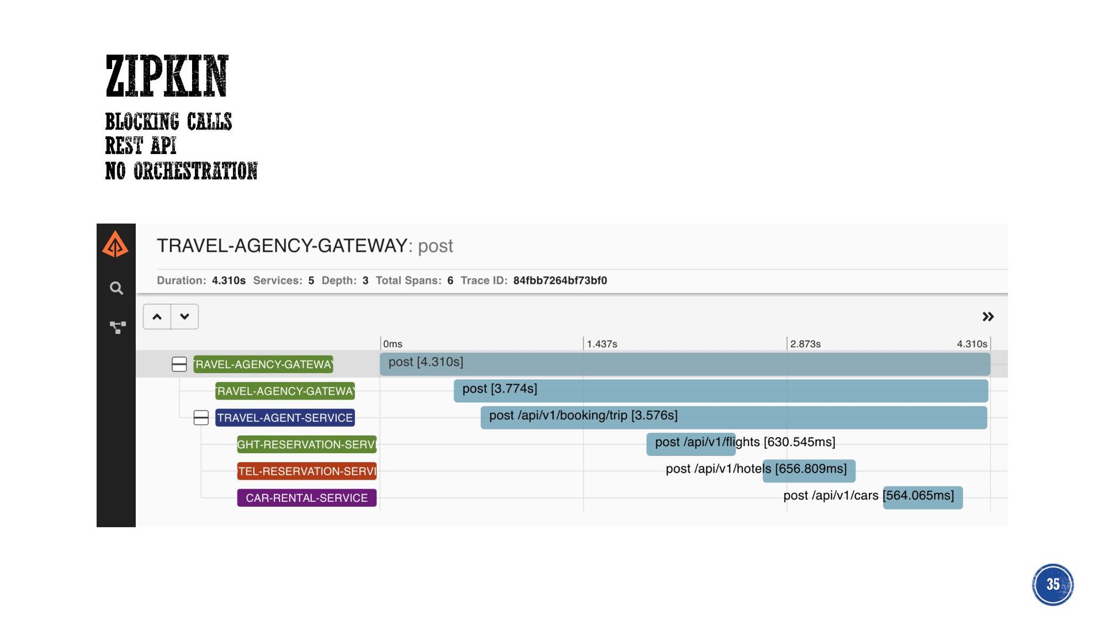Click the NO ORCHESTRATION text line
1104x621 pixels.
coord(181,171)
